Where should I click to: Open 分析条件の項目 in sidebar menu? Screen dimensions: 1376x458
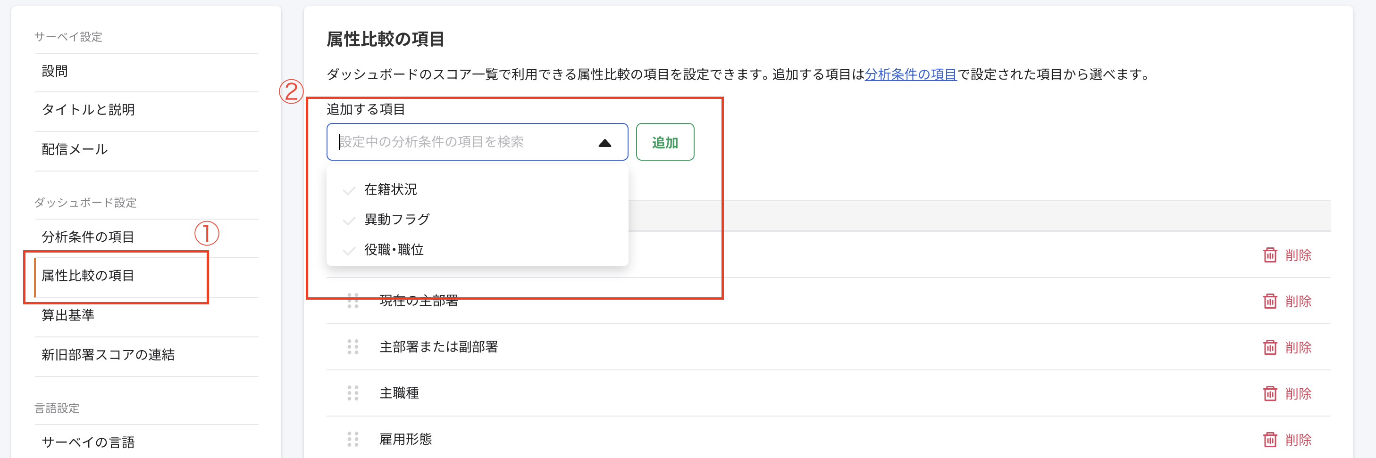pos(88,237)
